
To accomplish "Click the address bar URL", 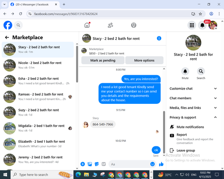I will [x=66, y=14].
